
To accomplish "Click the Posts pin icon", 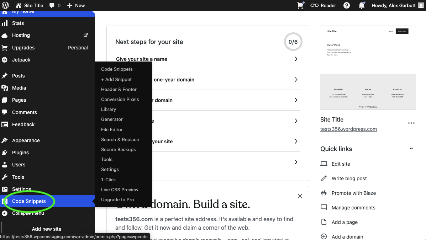I will (5, 76).
